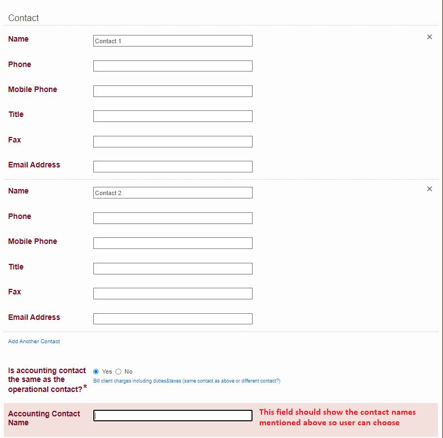Select Yes for same accounting contact
Screen dimensions: 443x438
[x=96, y=371]
